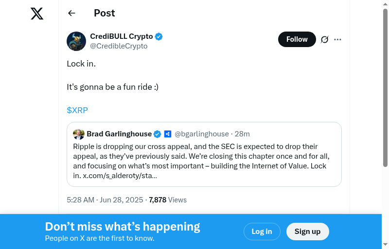Click the CrediBULL Crypto display name
Viewport: 389px width, 249px height.
[x=122, y=36]
